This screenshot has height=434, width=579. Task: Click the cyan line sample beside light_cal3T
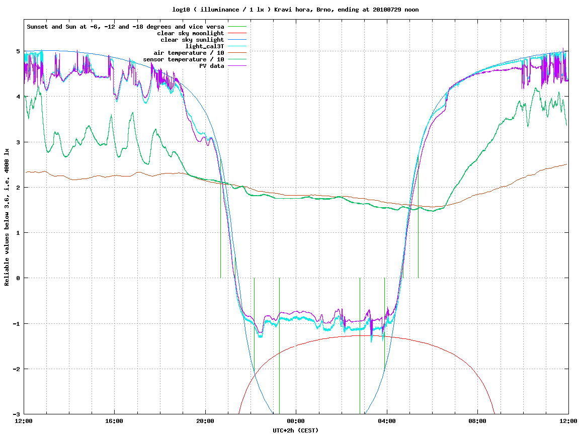pyautogui.click(x=237, y=46)
